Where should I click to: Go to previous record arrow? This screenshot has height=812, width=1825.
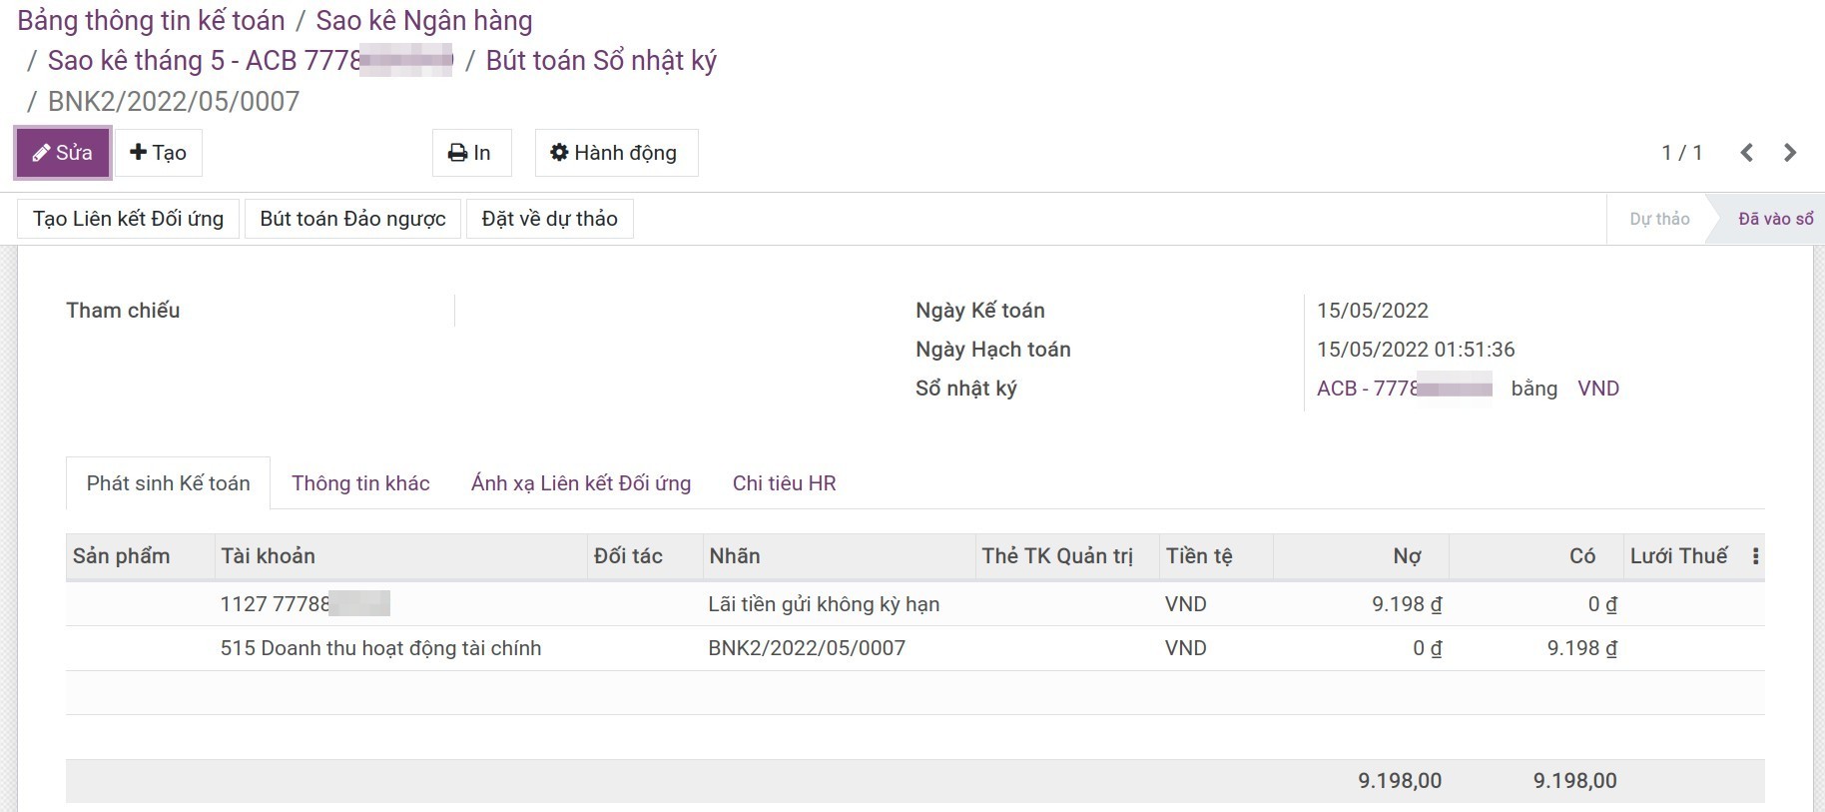tap(1746, 153)
